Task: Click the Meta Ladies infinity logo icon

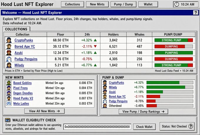Action: pyautogui.click(x=9, y=103)
